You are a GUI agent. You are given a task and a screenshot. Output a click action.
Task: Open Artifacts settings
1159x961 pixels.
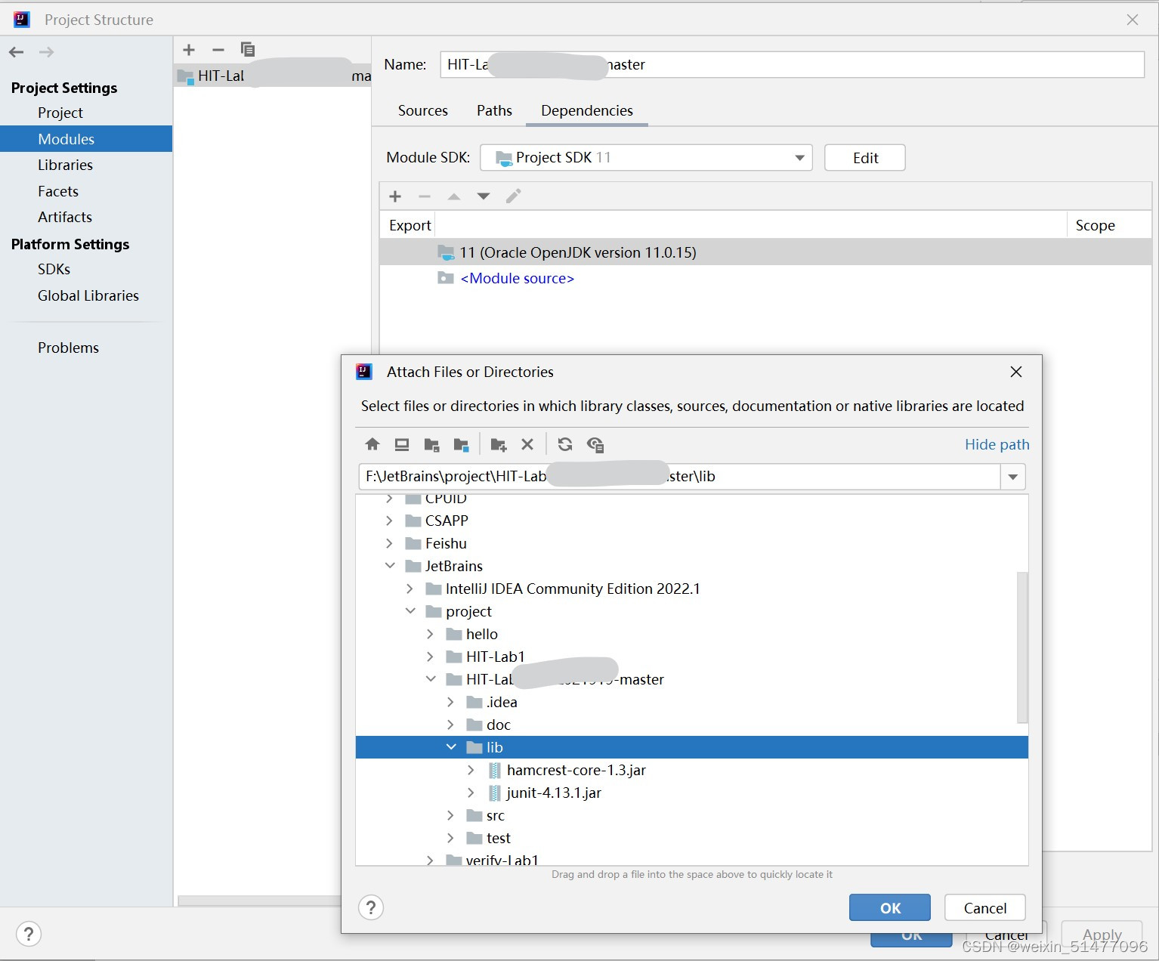coord(65,217)
